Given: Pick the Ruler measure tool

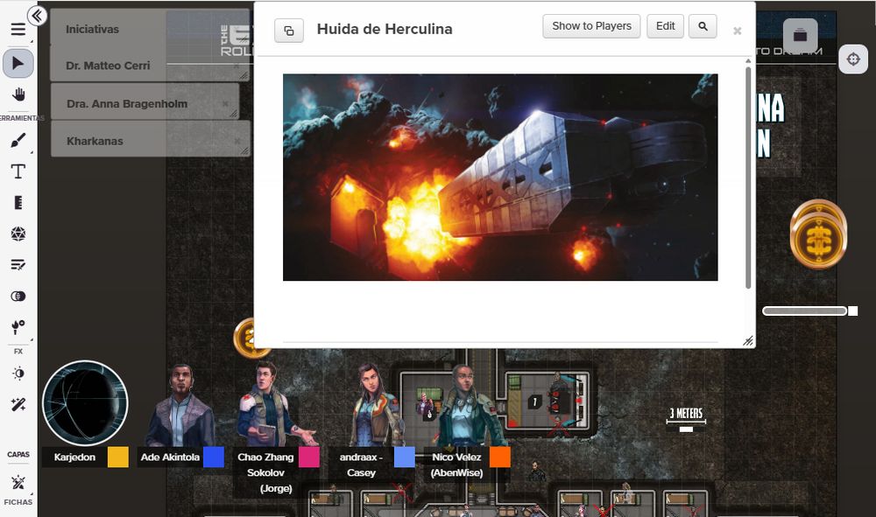Looking at the screenshot, I should (18, 202).
